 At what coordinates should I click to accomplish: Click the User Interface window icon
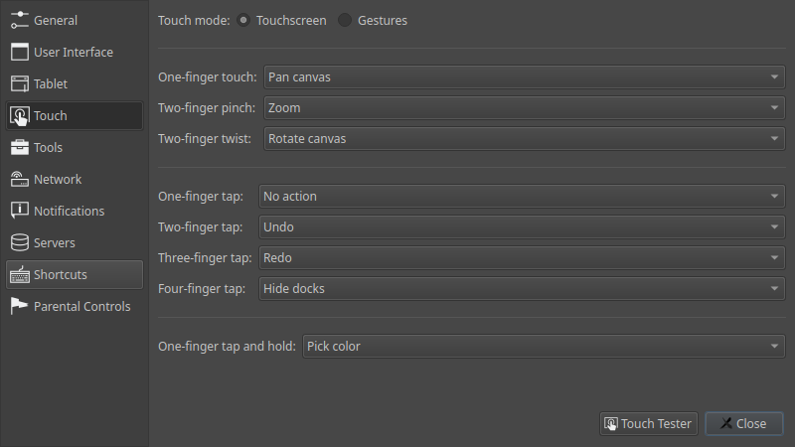pos(19,53)
